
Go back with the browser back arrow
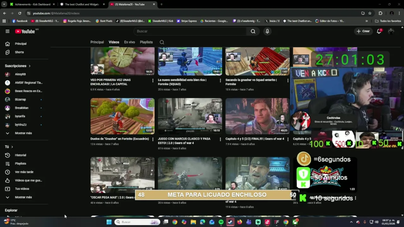pyautogui.click(x=4, y=13)
